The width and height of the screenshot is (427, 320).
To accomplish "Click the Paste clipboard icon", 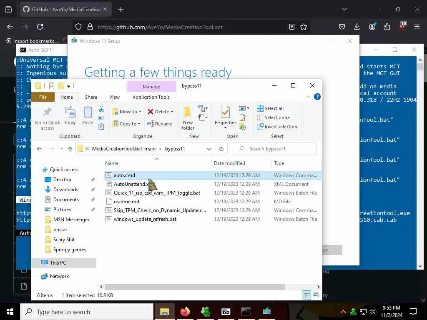I will 88,115.
